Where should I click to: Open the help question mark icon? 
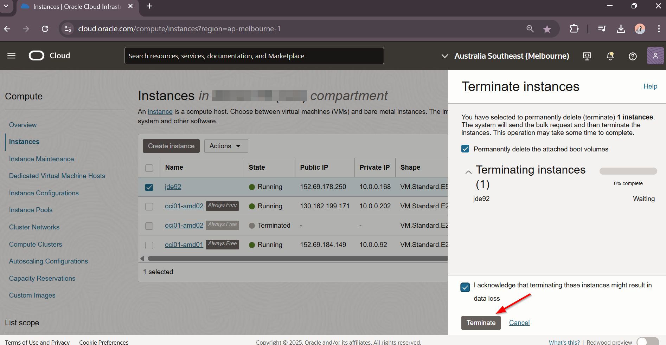point(633,56)
